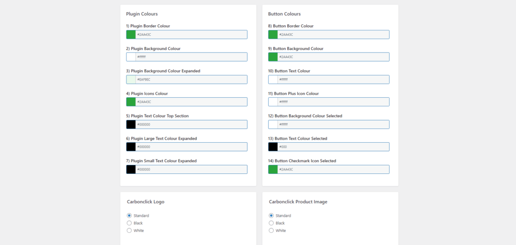This screenshot has width=516, height=245.
Task: Open Plugin Background Colour white swatch
Action: pos(131,57)
